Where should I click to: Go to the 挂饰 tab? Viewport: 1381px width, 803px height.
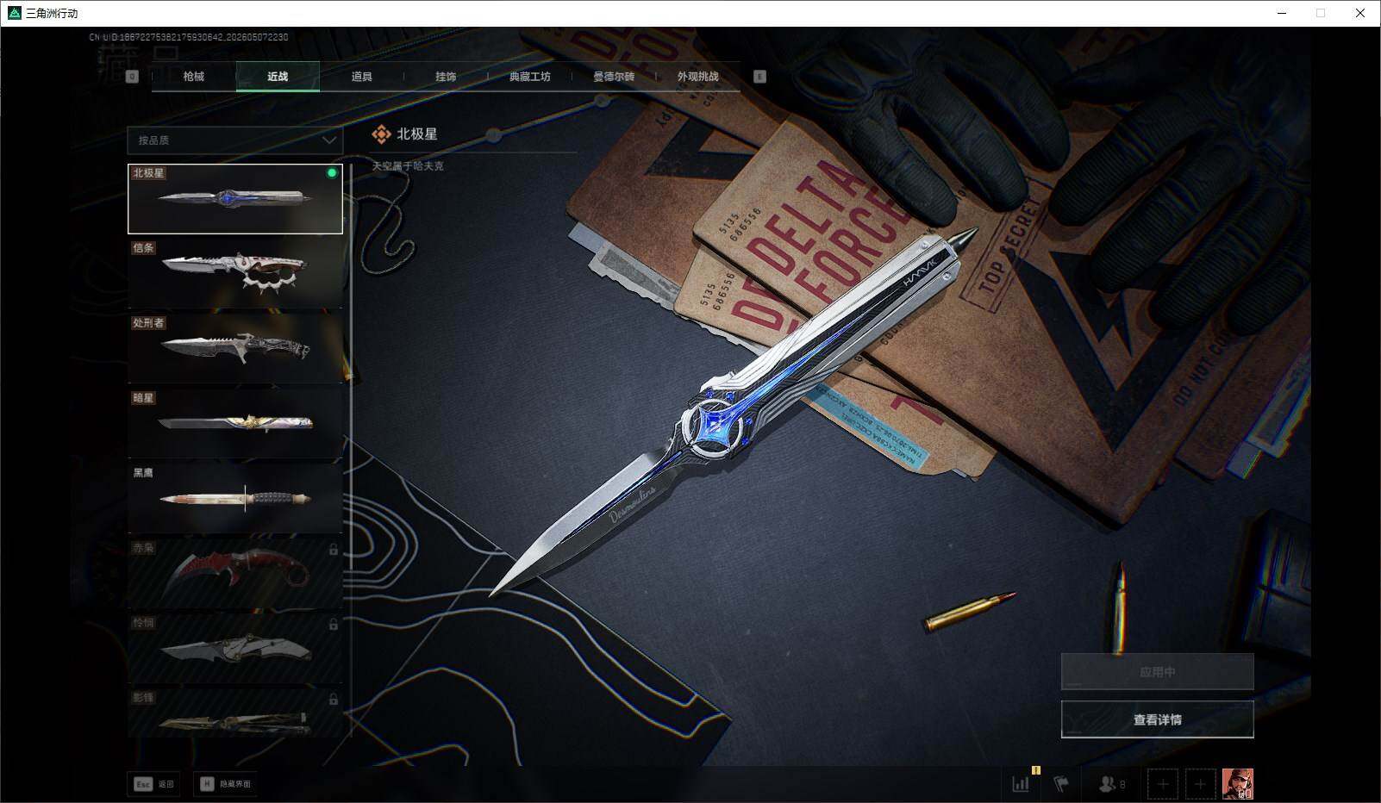pos(446,77)
